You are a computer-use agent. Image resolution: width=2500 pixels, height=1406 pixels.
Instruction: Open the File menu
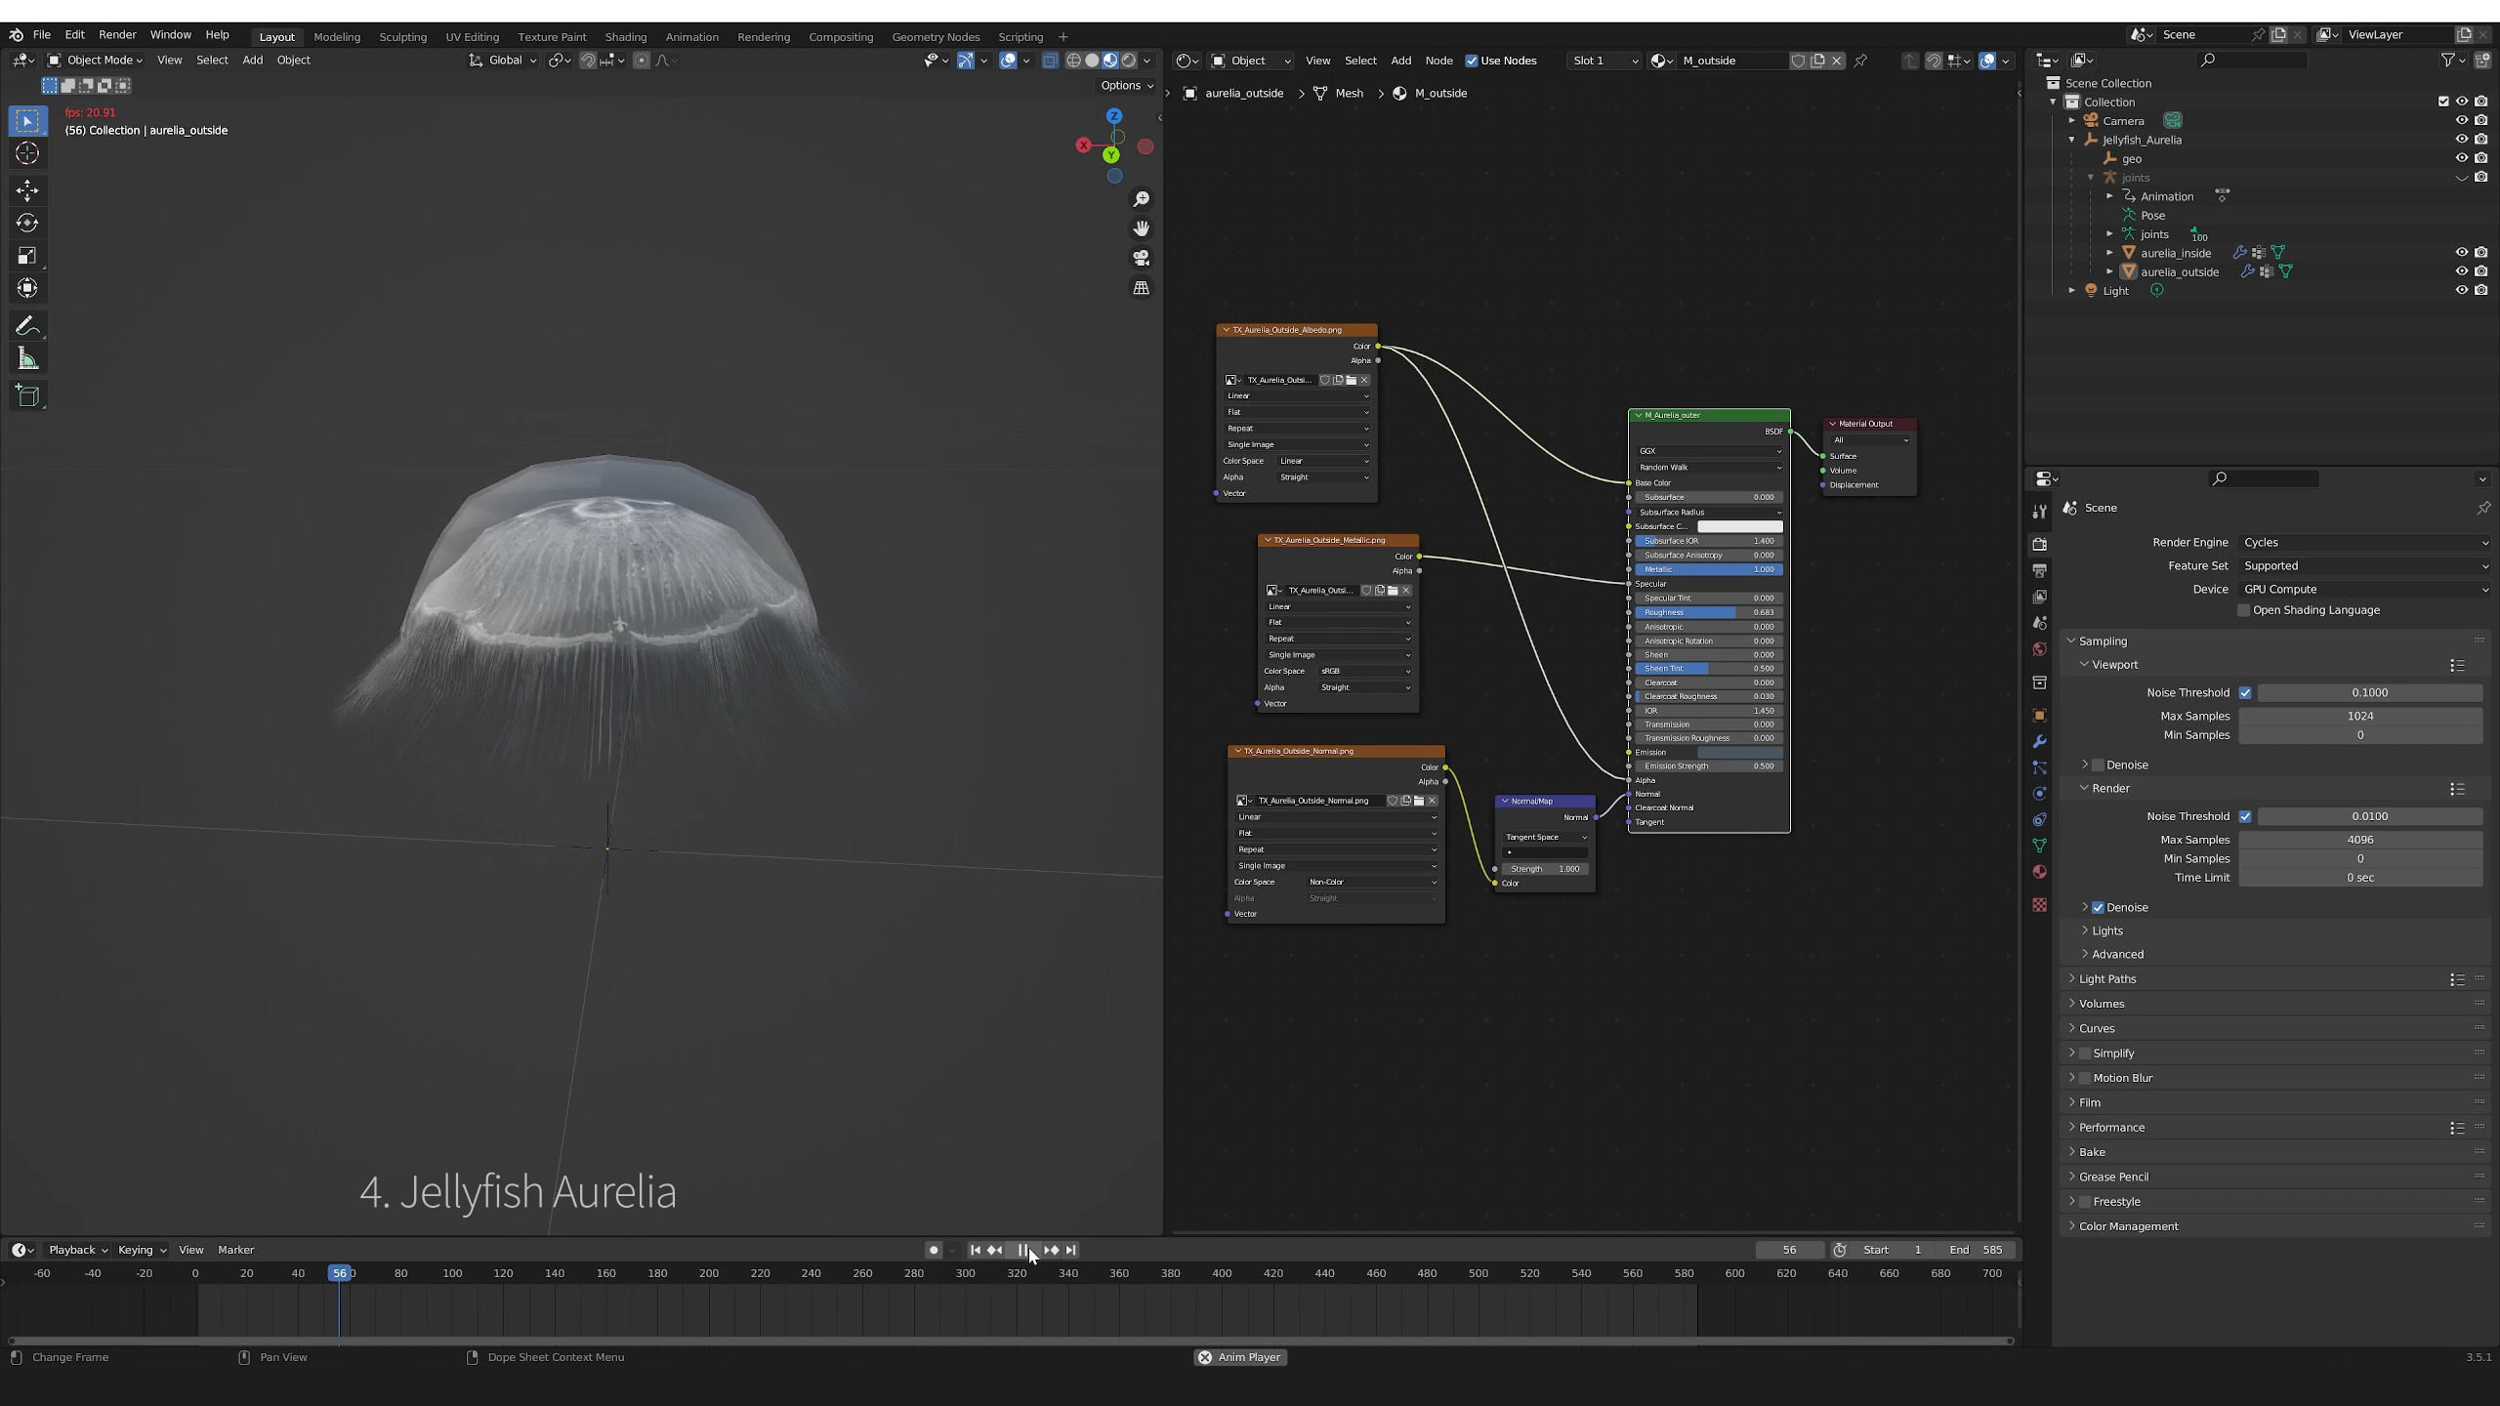41,35
